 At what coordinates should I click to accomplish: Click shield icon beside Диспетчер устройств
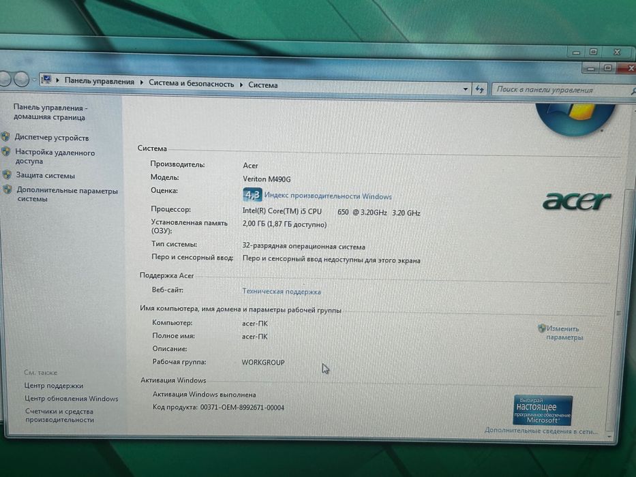point(5,137)
